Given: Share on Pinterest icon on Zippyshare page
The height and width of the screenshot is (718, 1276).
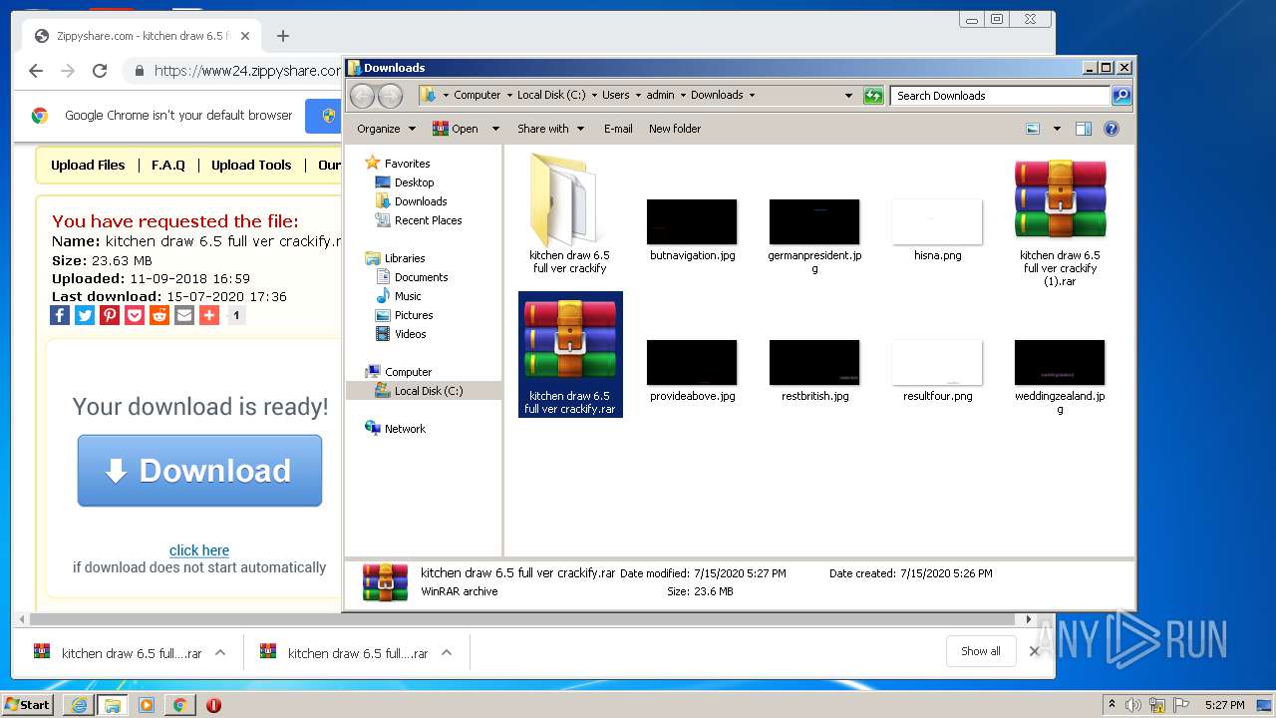Looking at the screenshot, I should (110, 315).
